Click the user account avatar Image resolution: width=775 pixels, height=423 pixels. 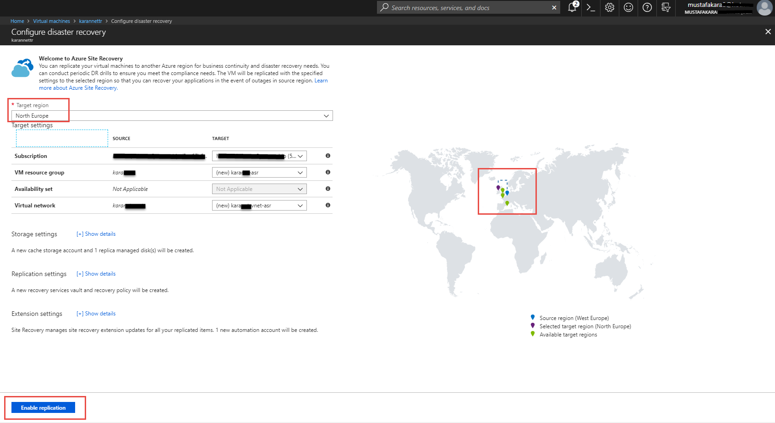point(764,7)
